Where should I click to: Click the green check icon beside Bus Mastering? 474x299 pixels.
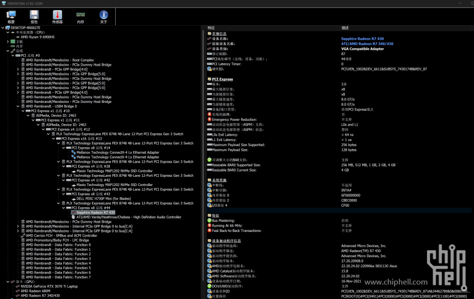pos(209,221)
